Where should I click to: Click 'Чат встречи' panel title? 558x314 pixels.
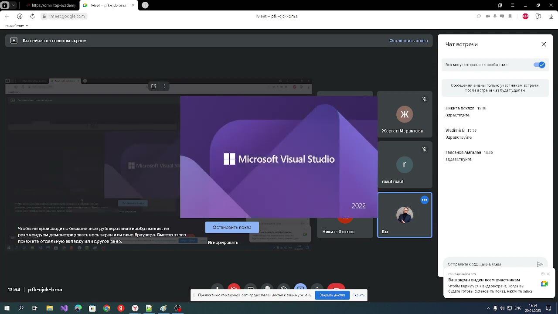pyautogui.click(x=462, y=44)
